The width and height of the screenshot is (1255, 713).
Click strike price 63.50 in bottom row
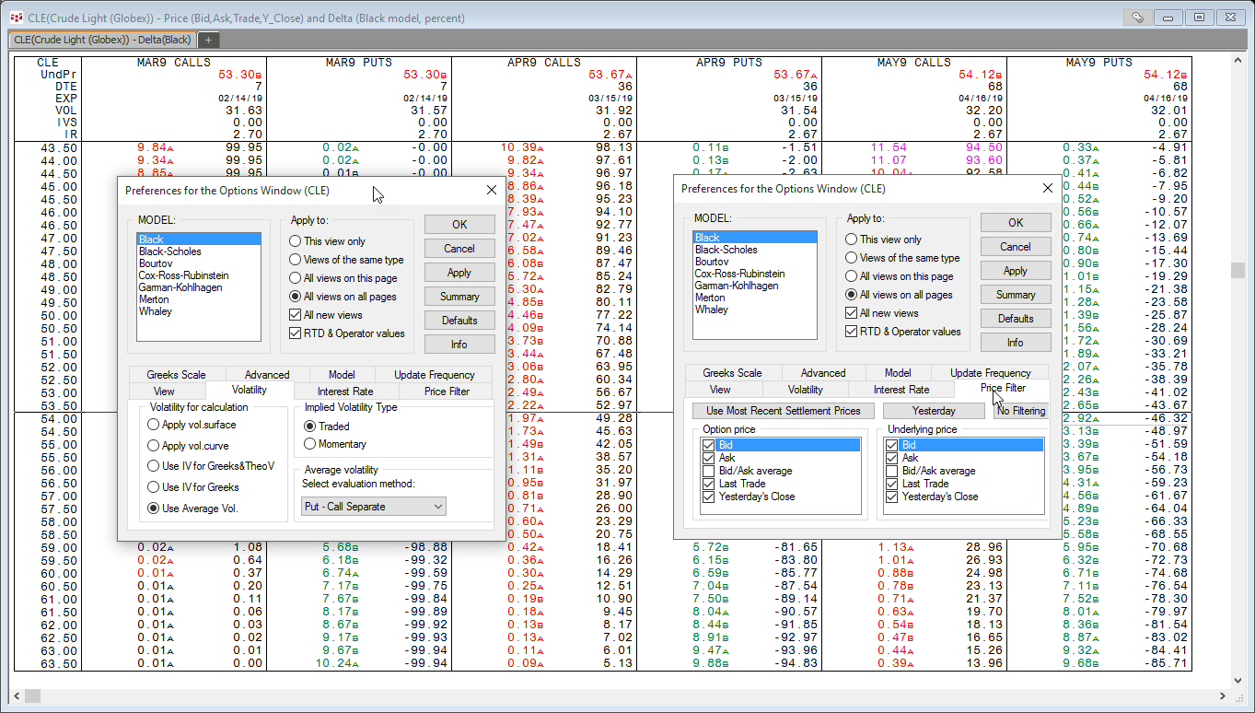coord(60,663)
